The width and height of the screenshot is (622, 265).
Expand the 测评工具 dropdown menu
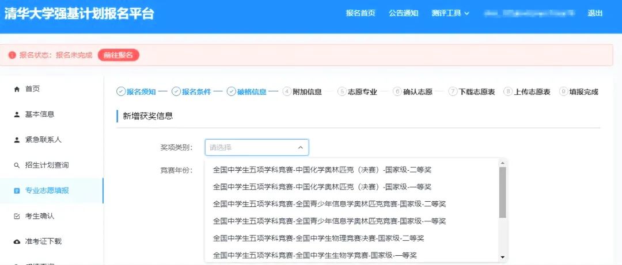coord(450,13)
